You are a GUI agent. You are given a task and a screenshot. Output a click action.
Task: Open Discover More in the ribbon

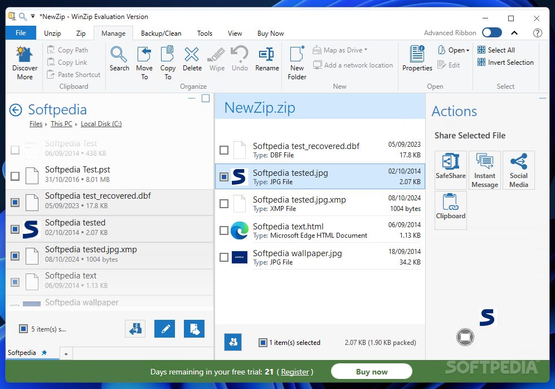(x=25, y=63)
